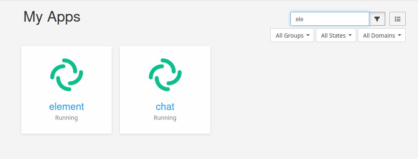Click the funnel filter icon button
The width and height of the screenshot is (418, 159).
377,19
